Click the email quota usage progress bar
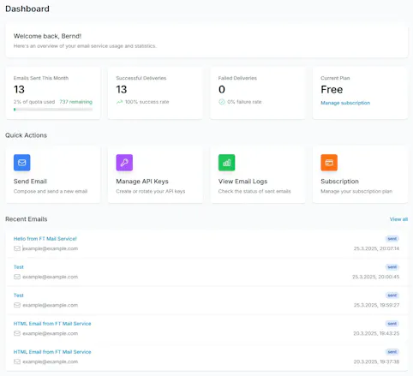This screenshot has width=413, height=376. [53, 110]
